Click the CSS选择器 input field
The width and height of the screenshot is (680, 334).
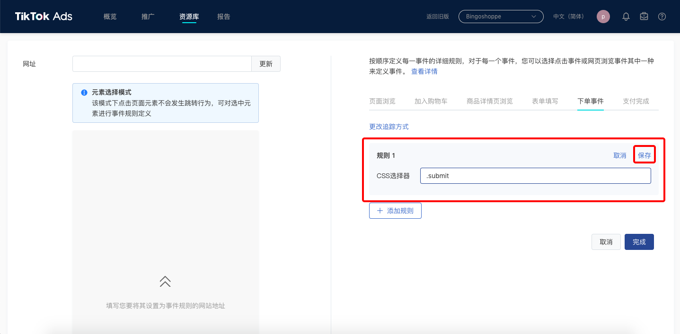pyautogui.click(x=535, y=176)
